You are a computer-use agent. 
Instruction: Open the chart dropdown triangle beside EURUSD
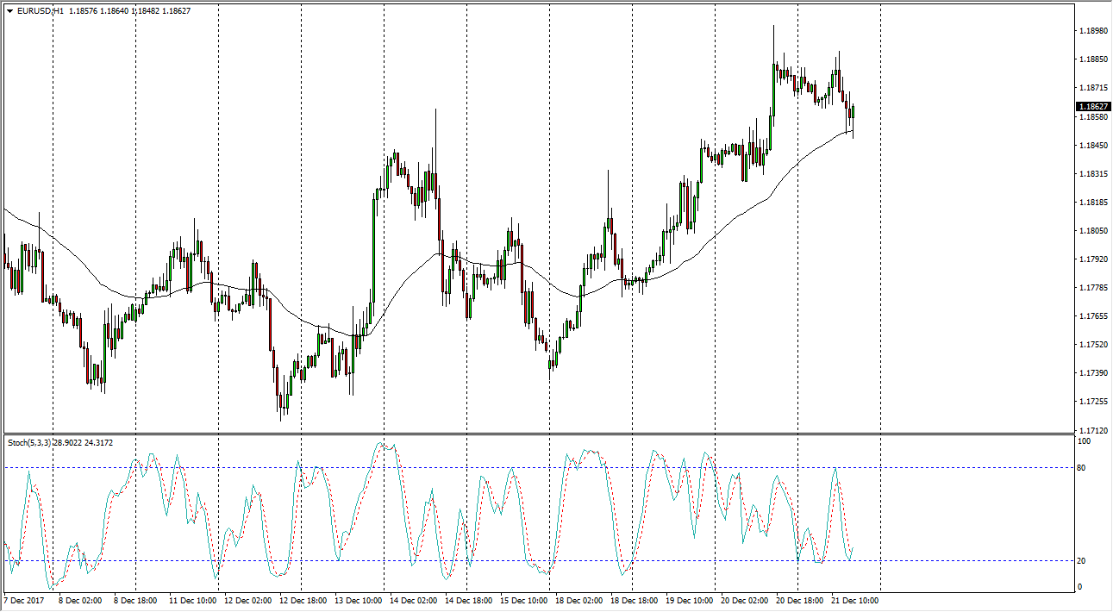pos(9,11)
